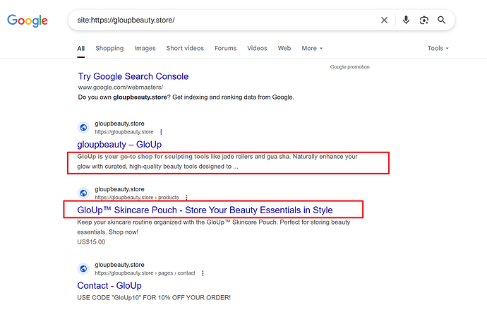Open three-dot menu for products result
This screenshot has height=329, width=487.
pyautogui.click(x=186, y=198)
